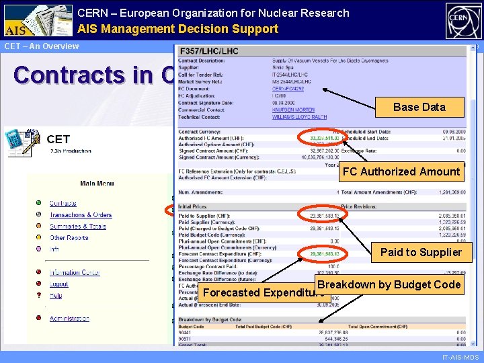The width and height of the screenshot is (484, 363).
Task: Click the supplier name Simic Spa
Action: 283,67
